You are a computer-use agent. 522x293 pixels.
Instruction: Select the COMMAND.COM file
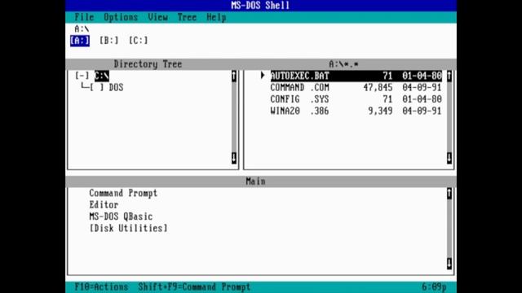[x=356, y=87]
